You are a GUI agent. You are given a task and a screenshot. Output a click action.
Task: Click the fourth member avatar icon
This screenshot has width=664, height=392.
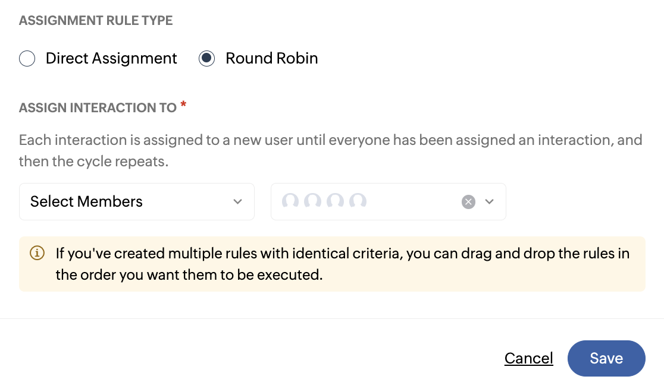point(358,201)
